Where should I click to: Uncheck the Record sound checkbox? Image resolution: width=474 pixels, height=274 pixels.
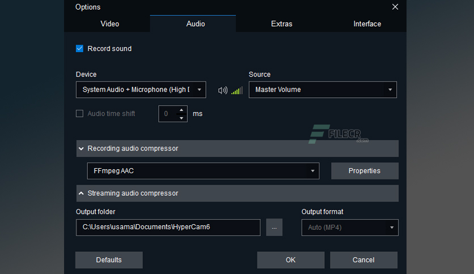click(x=79, y=49)
